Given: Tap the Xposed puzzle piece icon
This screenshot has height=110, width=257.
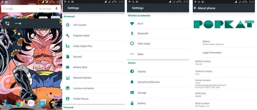Looking at the screenshot, I should coord(68,57).
